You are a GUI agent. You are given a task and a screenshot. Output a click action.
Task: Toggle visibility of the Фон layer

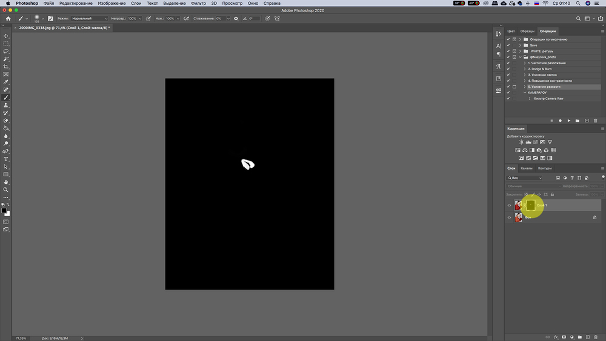509,217
